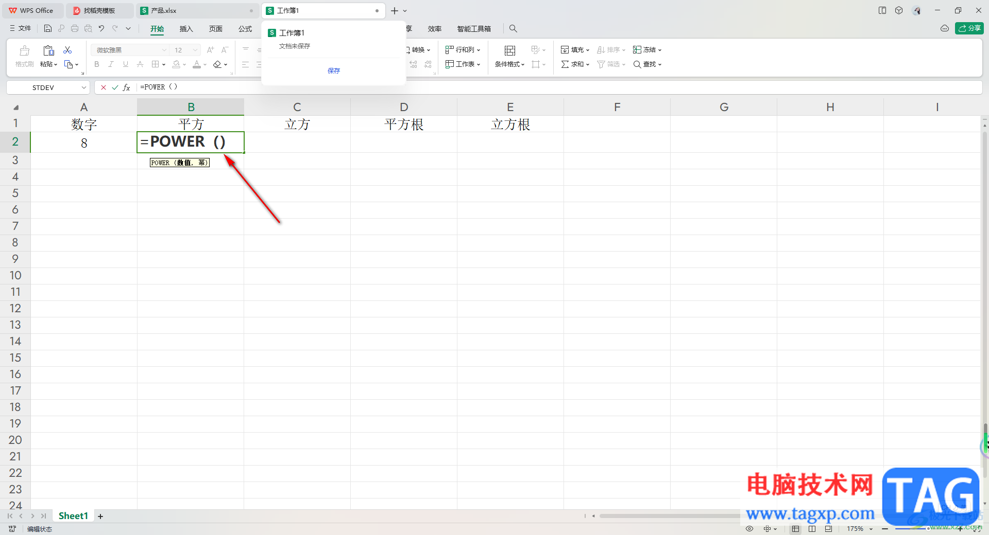Select column D header
989x535 pixels.
pyautogui.click(x=404, y=107)
